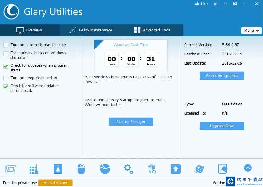Click the Database Date label
The width and height of the screenshot is (263, 187).
[197, 54]
